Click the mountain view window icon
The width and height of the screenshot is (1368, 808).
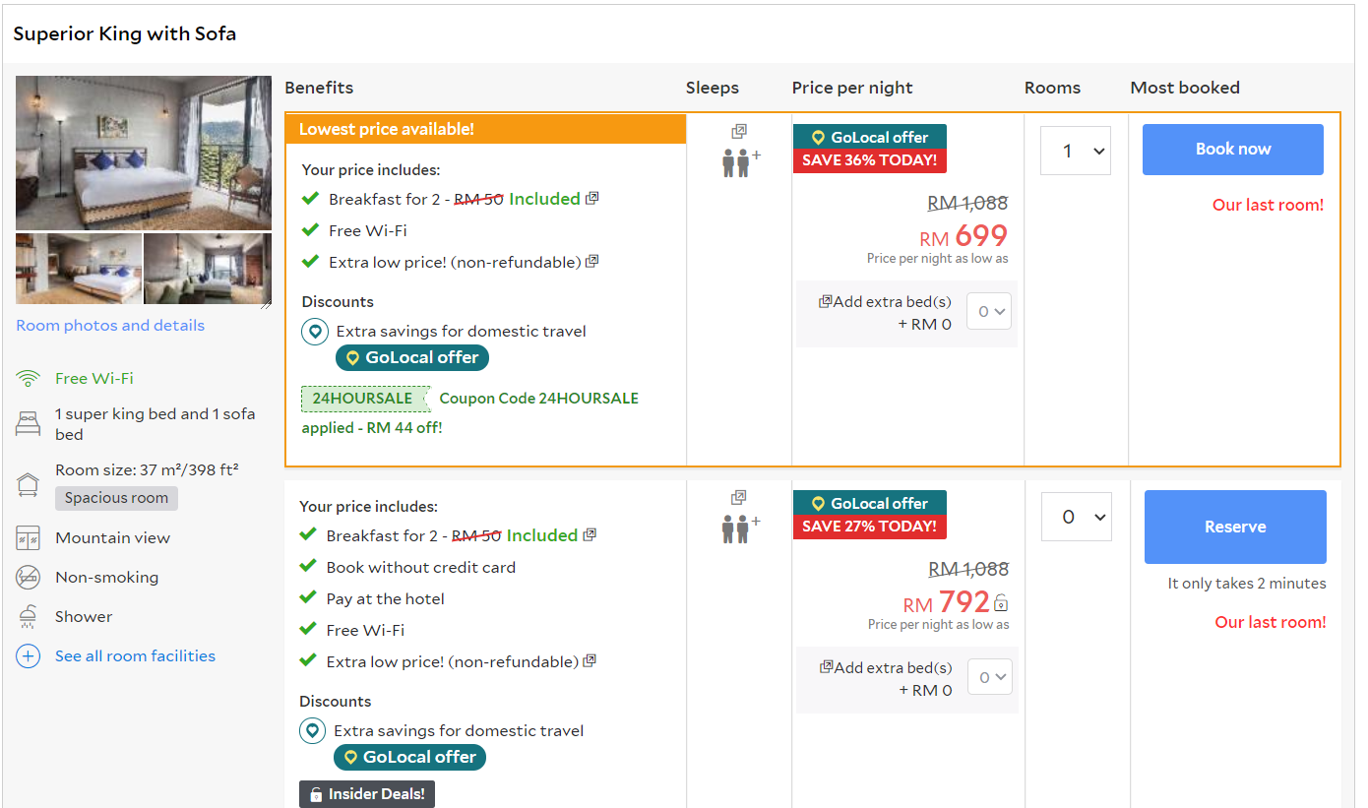(x=28, y=538)
